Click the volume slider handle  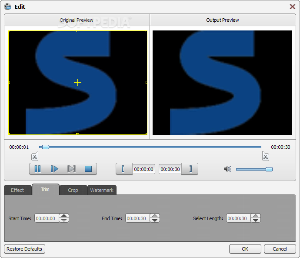pyautogui.click(x=269, y=169)
